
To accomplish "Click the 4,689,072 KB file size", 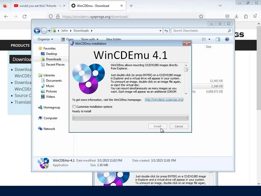I will pos(214,92).
